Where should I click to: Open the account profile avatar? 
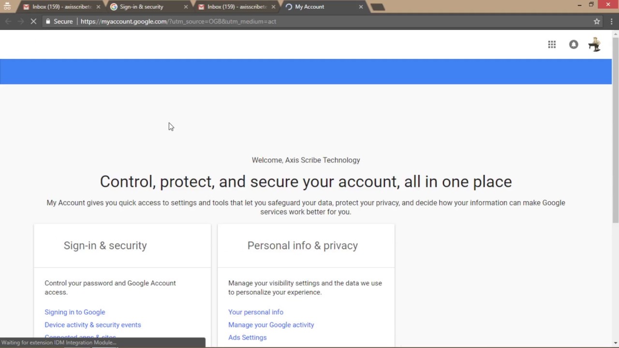[594, 44]
